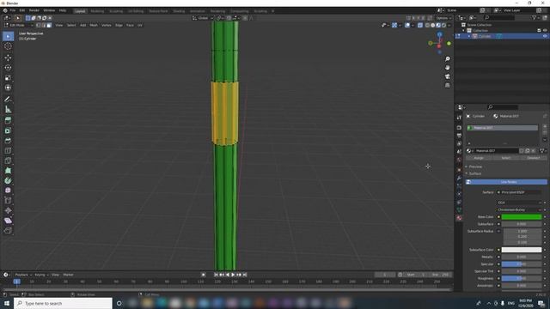Click the material Select button
The image size is (550, 309).
tap(506, 158)
